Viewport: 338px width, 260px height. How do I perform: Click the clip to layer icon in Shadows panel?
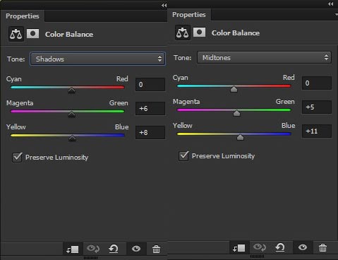click(73, 249)
